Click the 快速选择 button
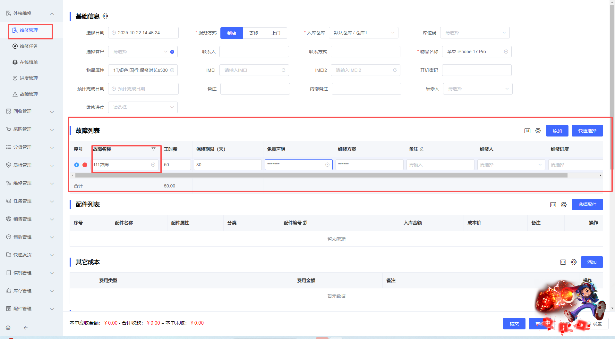Image resolution: width=615 pixels, height=339 pixels. pyautogui.click(x=587, y=131)
